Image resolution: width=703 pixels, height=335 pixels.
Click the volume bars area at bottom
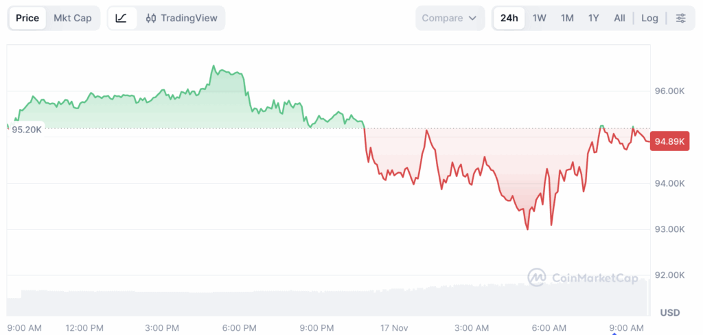click(330, 301)
